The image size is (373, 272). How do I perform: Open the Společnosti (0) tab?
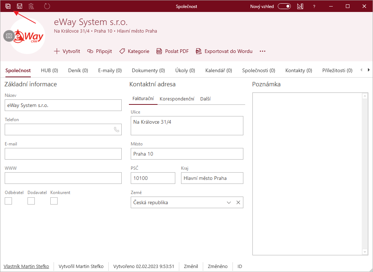[x=259, y=70]
